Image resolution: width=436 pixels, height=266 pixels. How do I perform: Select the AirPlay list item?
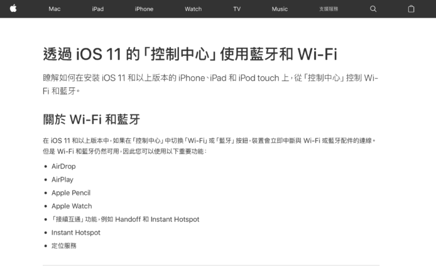pyautogui.click(x=62, y=179)
